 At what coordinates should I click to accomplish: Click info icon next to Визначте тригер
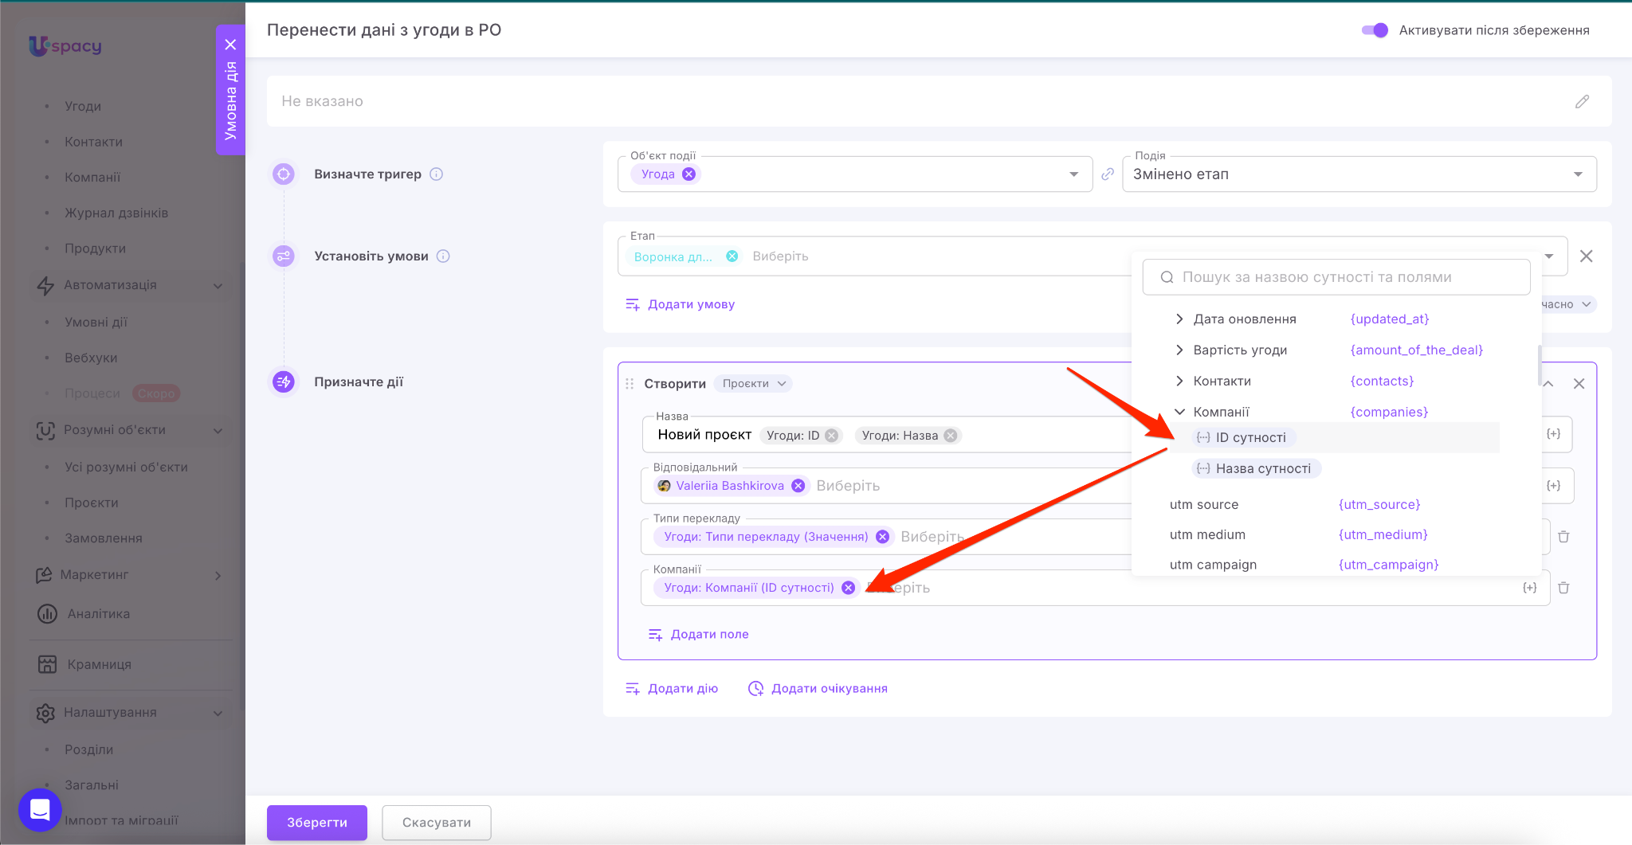click(437, 174)
